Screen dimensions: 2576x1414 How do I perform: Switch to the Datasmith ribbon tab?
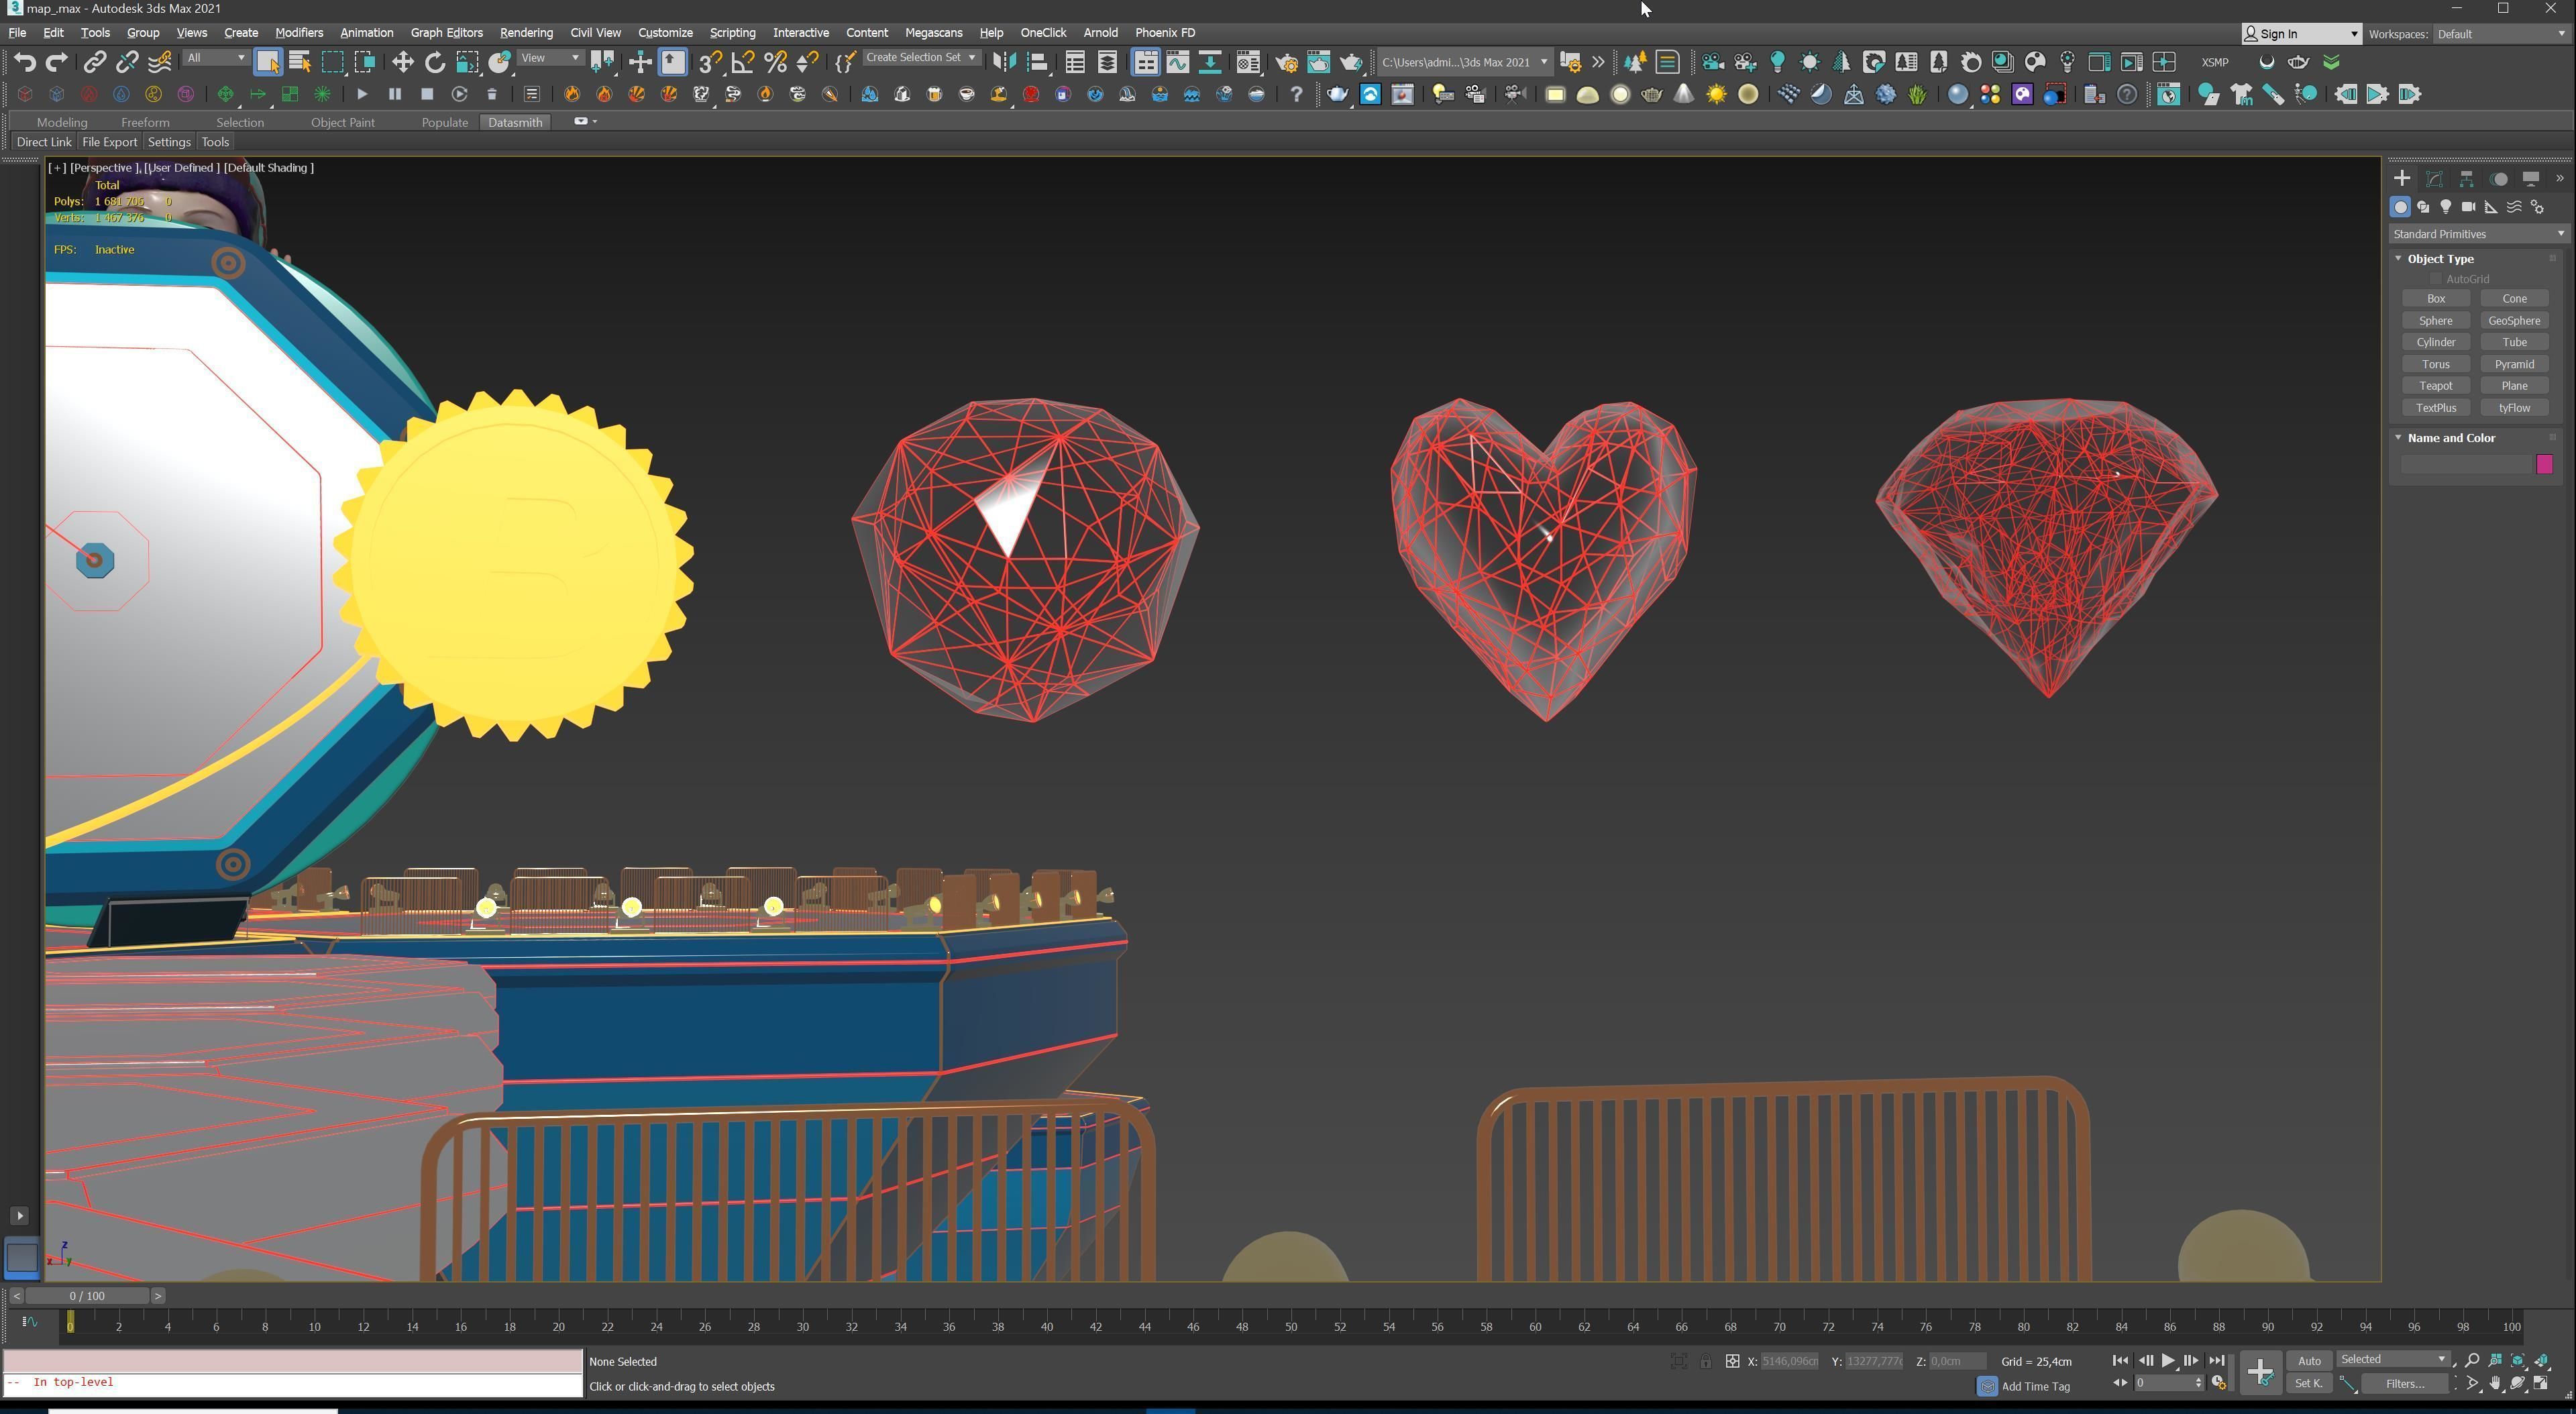pyautogui.click(x=515, y=122)
